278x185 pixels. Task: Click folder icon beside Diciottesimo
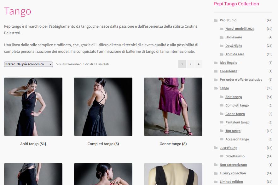coord(222,156)
